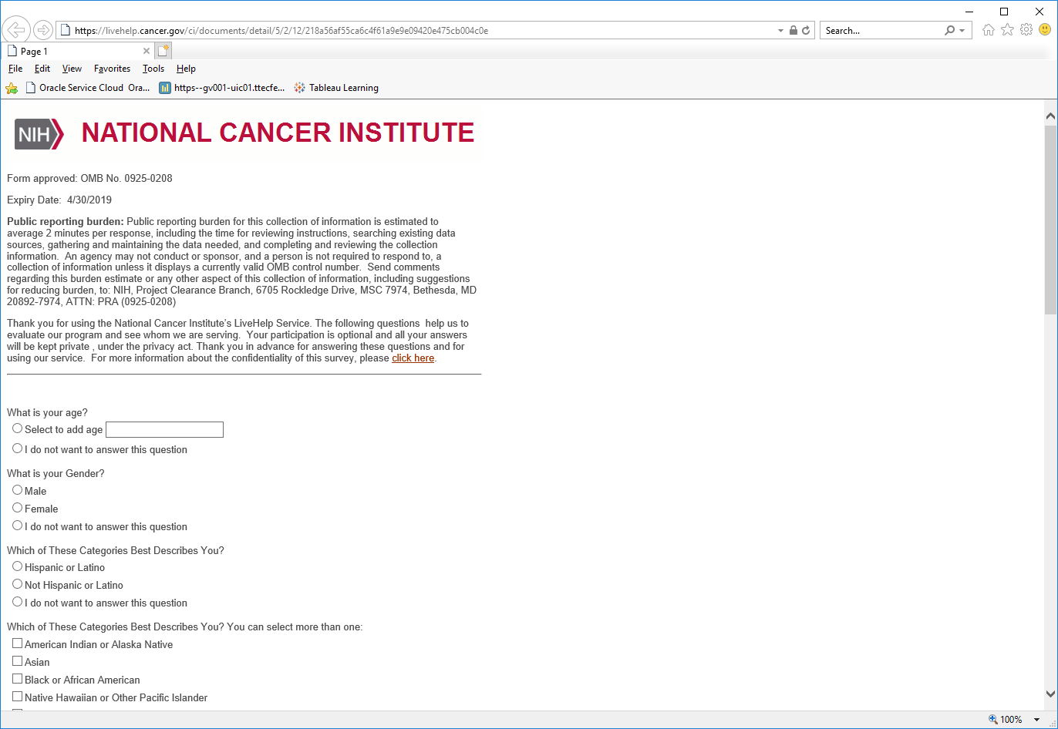Click the scrollbar up arrow
This screenshot has height=729, width=1058.
[1050, 116]
